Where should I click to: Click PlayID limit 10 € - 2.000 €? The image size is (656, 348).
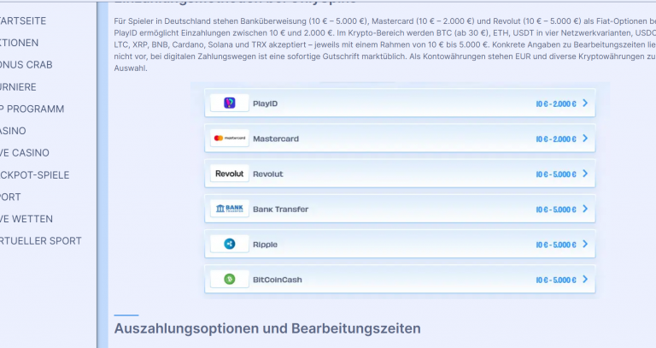(556, 103)
